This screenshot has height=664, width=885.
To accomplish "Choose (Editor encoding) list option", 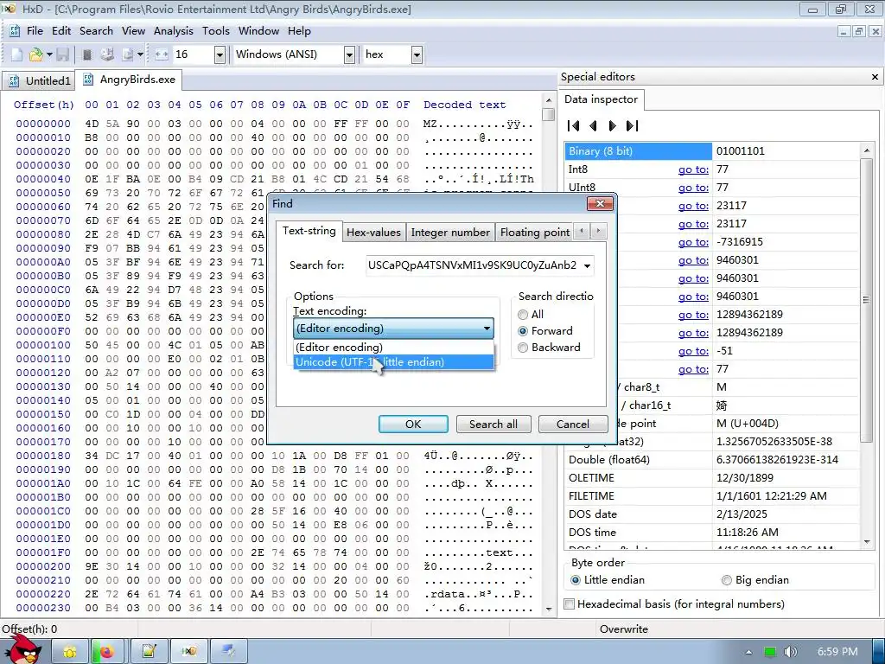I will point(393,348).
